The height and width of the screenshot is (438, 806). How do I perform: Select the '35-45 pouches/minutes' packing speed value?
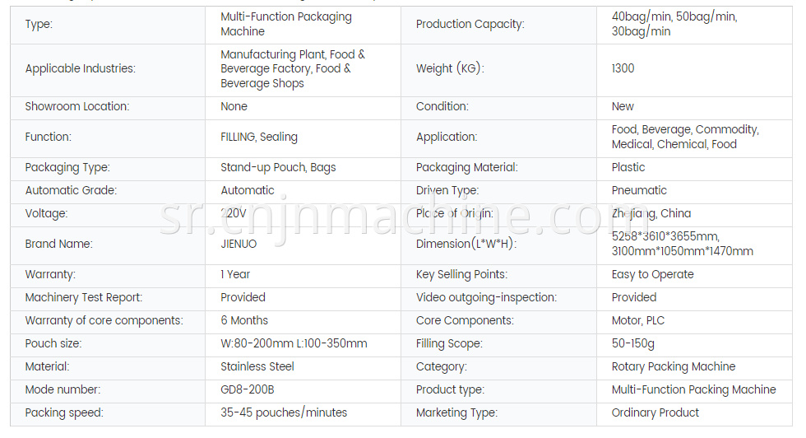point(284,412)
